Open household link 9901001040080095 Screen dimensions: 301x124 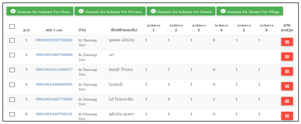coord(54,84)
